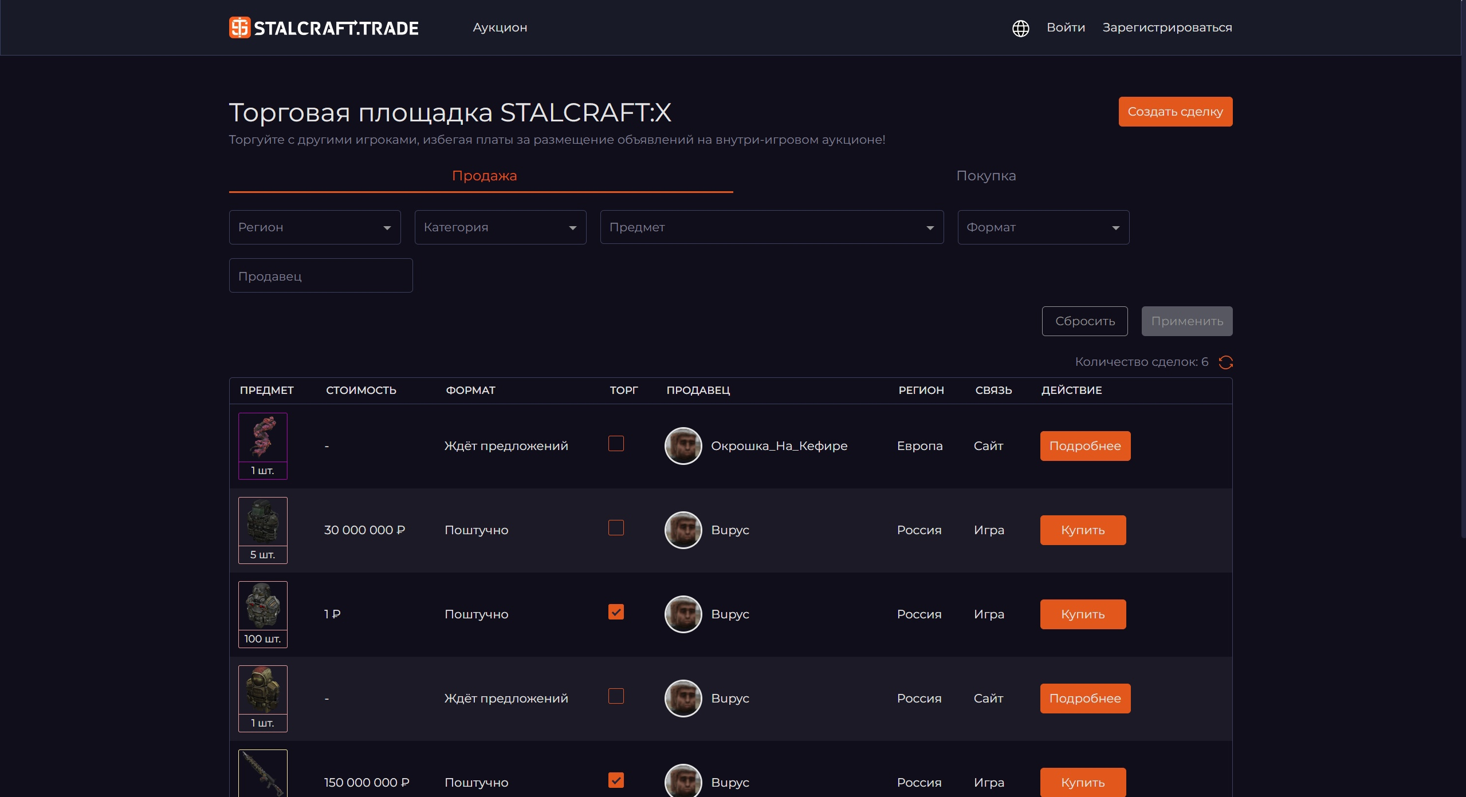The width and height of the screenshot is (1466, 797).
Task: Toggle Торг checkbox for Окрошка_На_Кефире deal
Action: 616,443
